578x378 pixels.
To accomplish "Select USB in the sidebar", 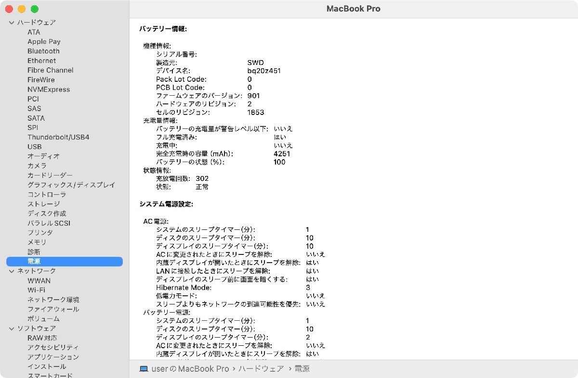I will (35, 147).
